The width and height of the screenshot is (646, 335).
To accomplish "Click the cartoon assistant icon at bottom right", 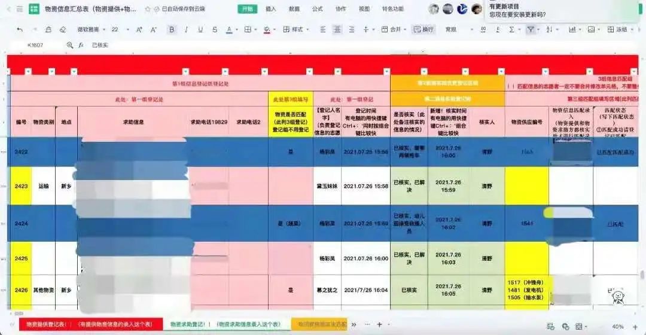I will 617,297.
